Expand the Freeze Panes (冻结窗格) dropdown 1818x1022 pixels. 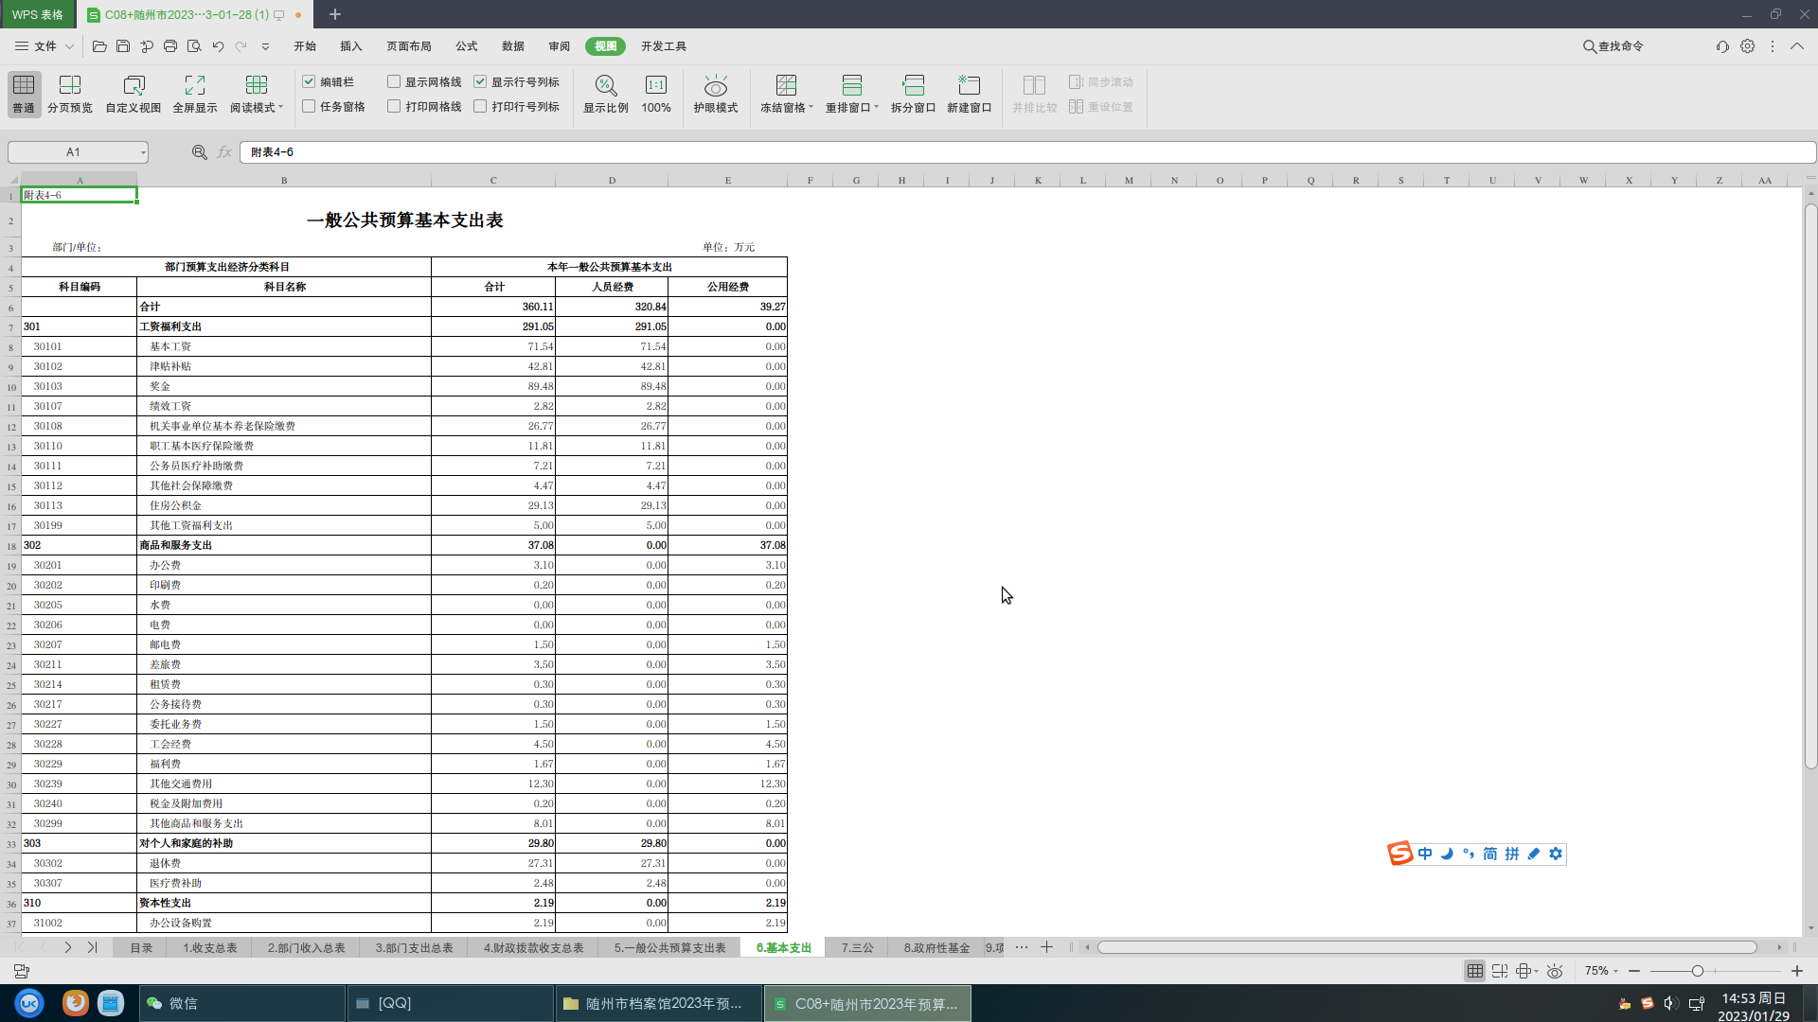[x=811, y=108]
